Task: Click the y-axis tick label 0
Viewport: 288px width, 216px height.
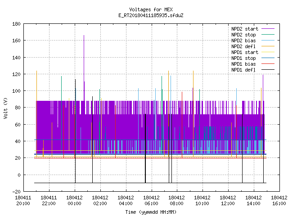Action: [x=19, y=175]
